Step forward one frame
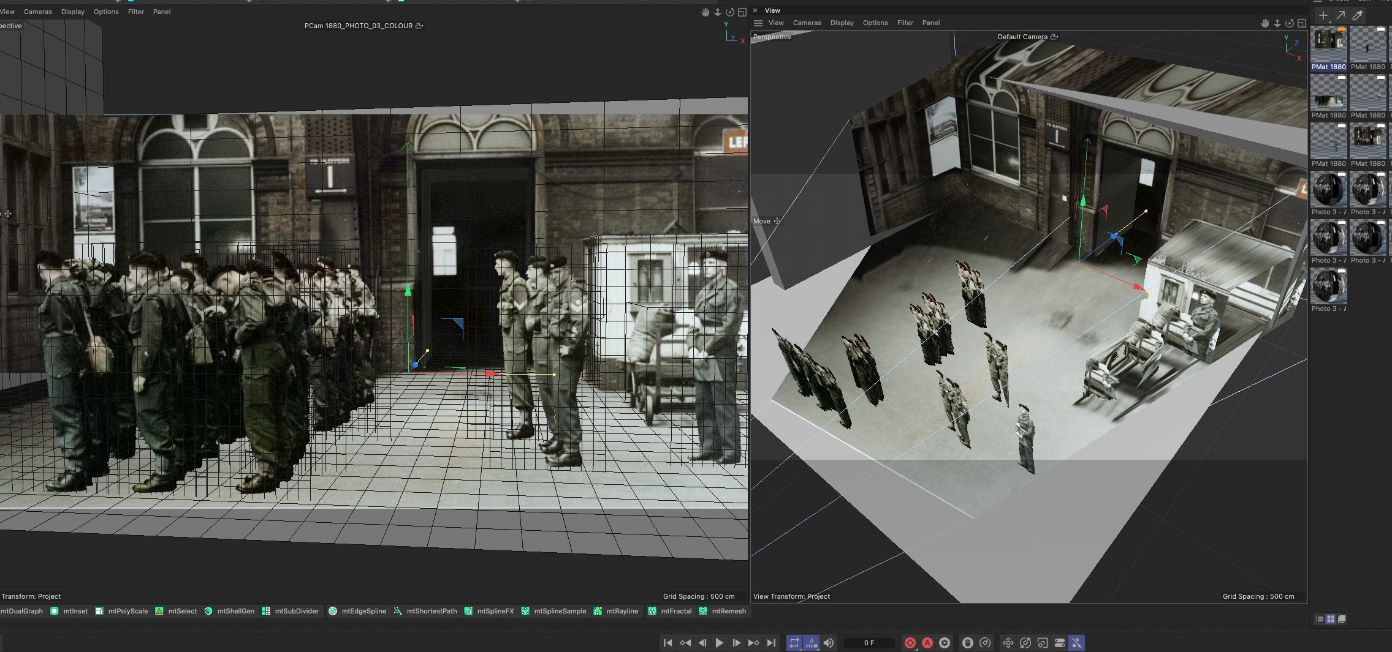The height and width of the screenshot is (652, 1392). (x=737, y=643)
